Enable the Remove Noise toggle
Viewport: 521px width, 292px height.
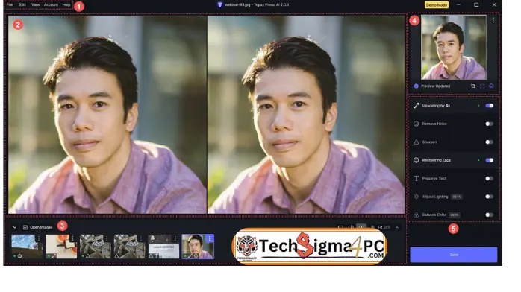coord(489,124)
